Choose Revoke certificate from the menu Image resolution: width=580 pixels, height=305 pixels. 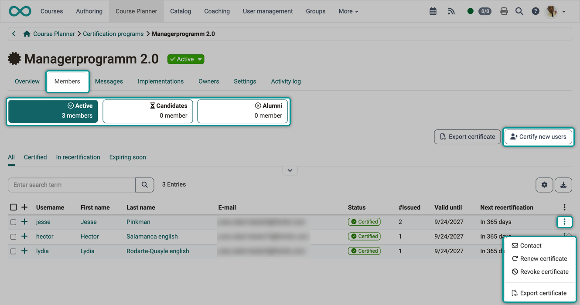[x=539, y=272]
